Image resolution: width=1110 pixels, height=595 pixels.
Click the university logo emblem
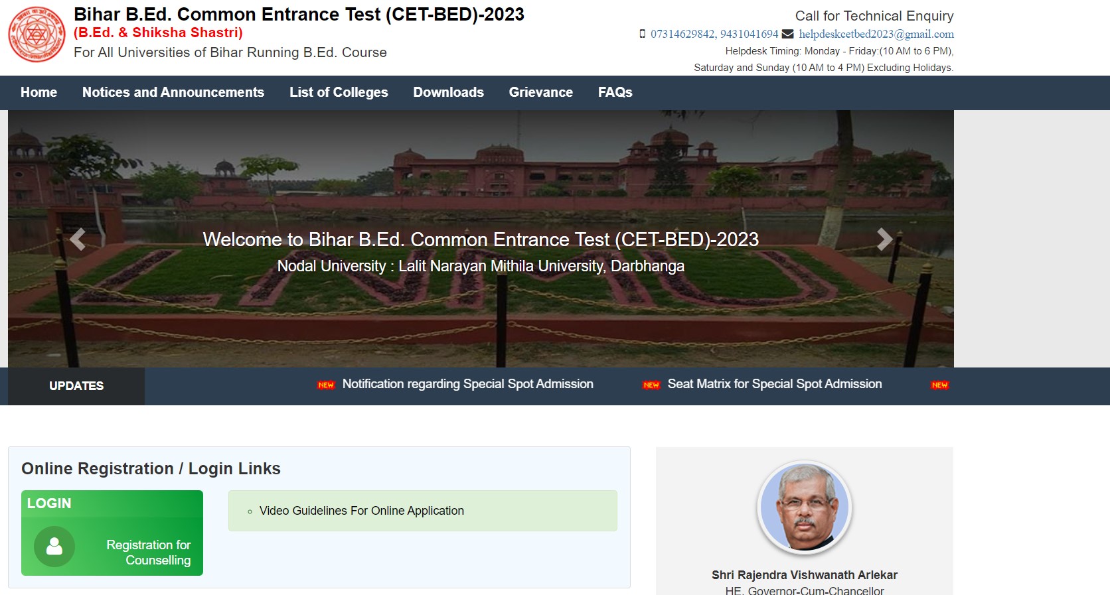click(x=37, y=34)
